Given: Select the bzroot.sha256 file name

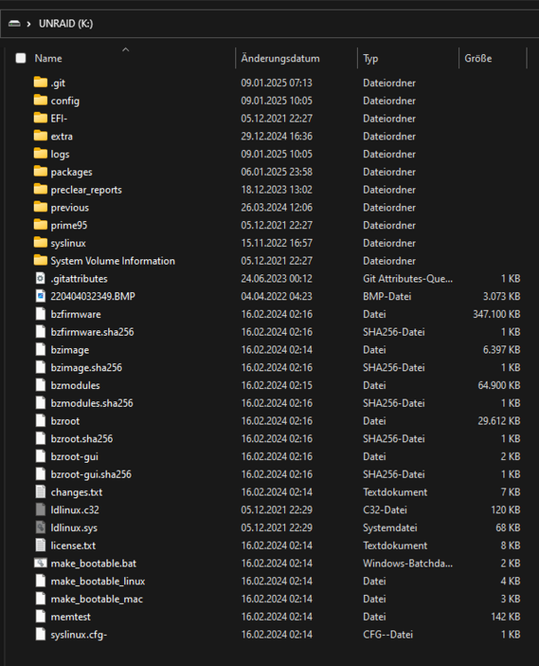Looking at the screenshot, I should pos(82,439).
